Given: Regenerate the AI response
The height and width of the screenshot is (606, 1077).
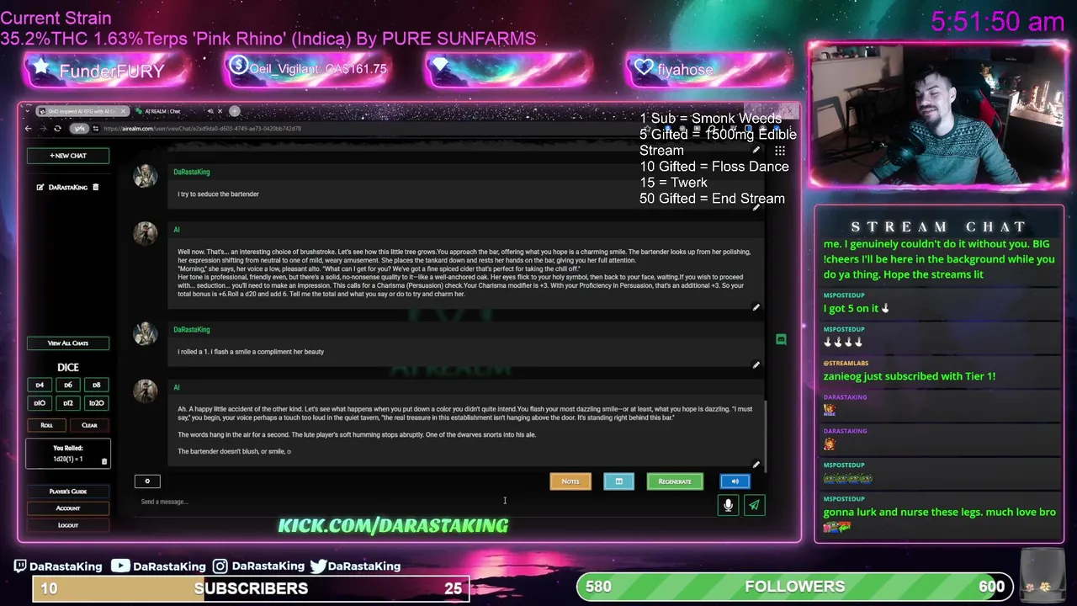Looking at the screenshot, I should (x=675, y=481).
